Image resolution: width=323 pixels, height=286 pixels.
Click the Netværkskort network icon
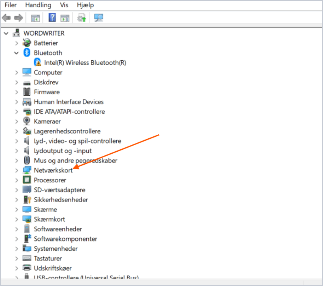click(27, 170)
